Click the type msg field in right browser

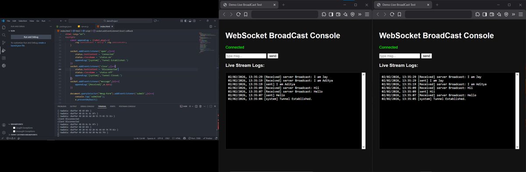click(399, 56)
